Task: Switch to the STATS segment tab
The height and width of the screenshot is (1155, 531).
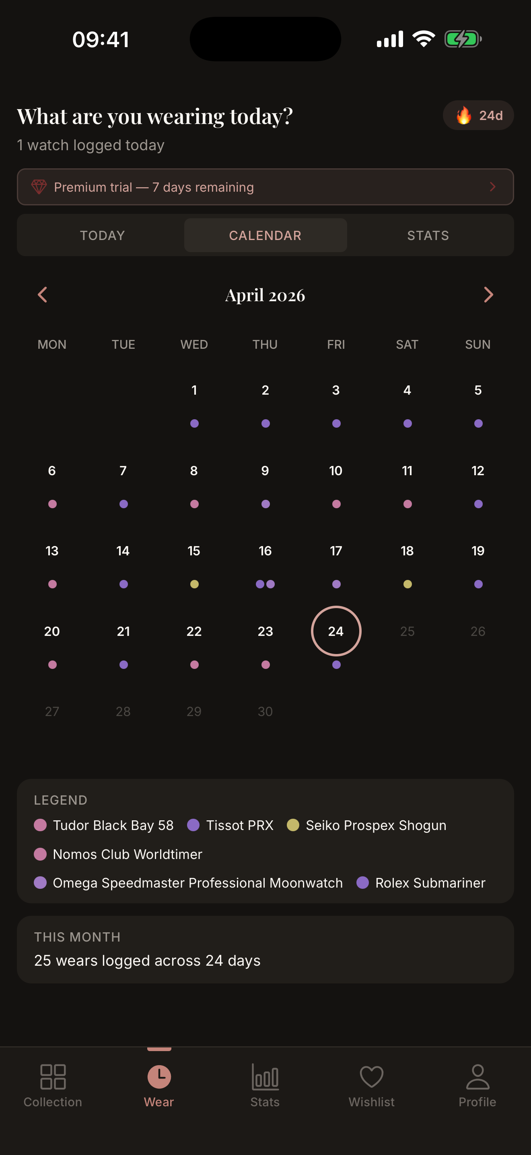Action: pos(428,236)
